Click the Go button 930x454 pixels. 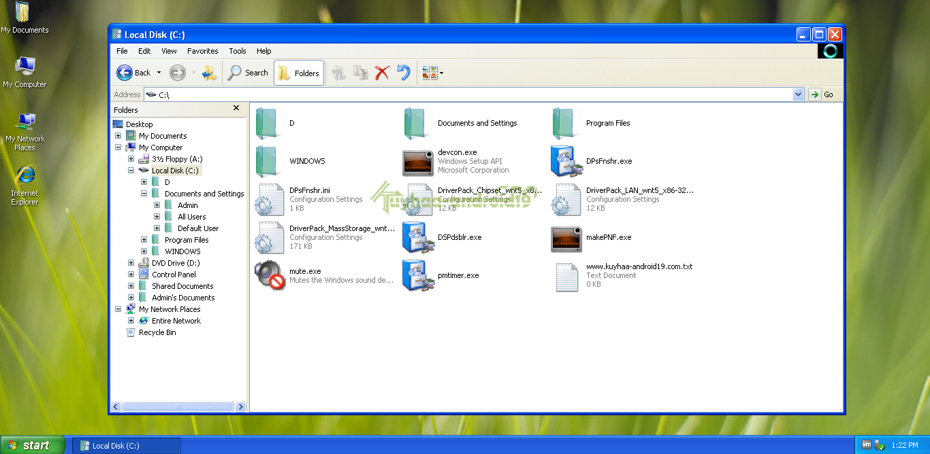click(x=822, y=94)
